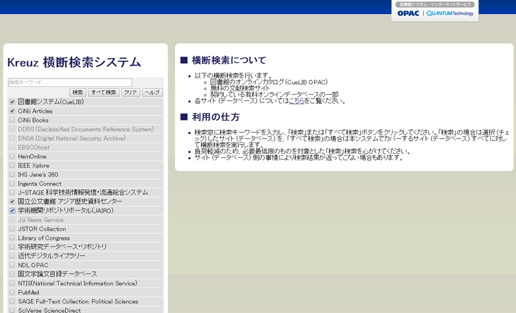The width and height of the screenshot is (516, 313).
Task: Select the NTIS checkbox
Action: [x=12, y=283]
